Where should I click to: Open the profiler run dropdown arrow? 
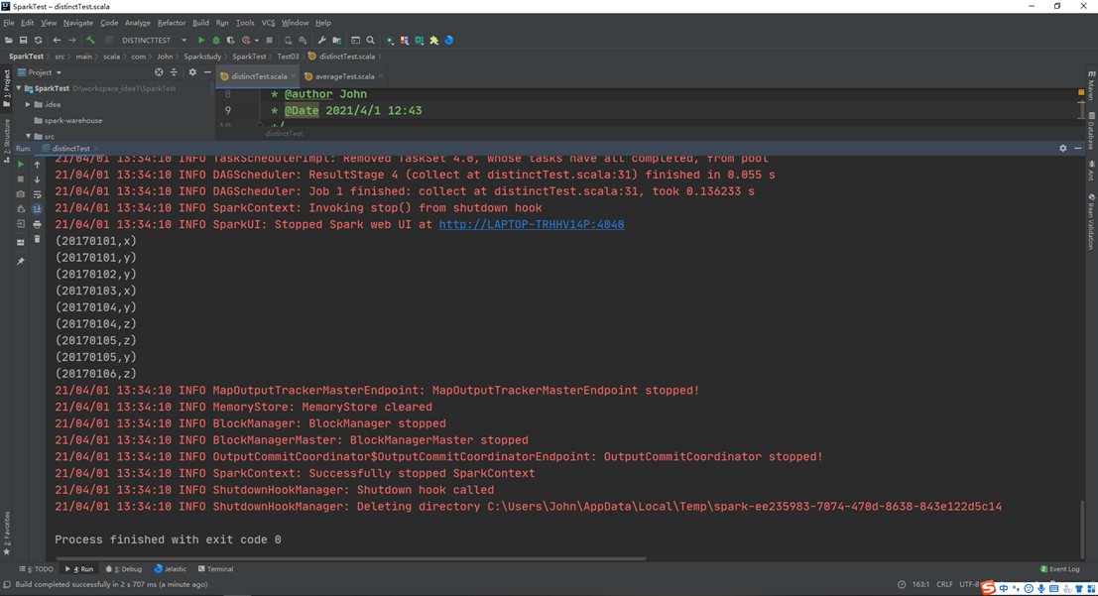[x=256, y=41]
